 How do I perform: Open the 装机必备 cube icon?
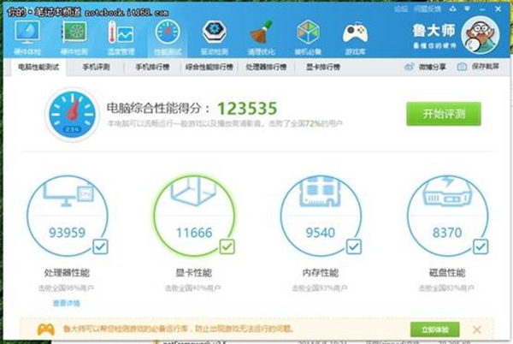click(x=308, y=32)
